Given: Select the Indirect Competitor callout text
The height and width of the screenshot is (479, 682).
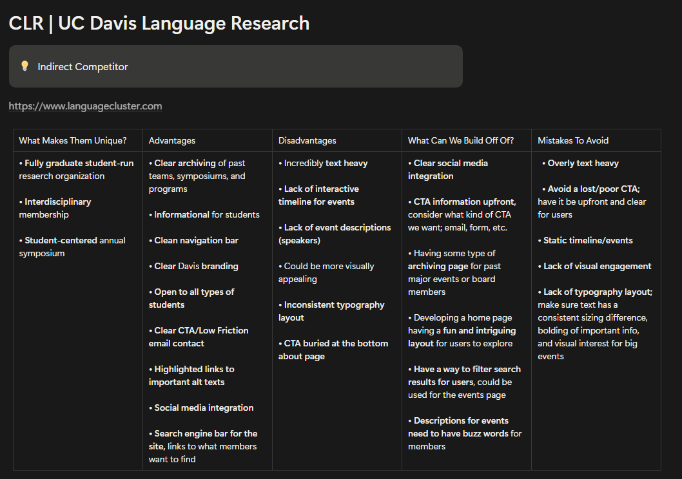Looking at the screenshot, I should point(83,66).
